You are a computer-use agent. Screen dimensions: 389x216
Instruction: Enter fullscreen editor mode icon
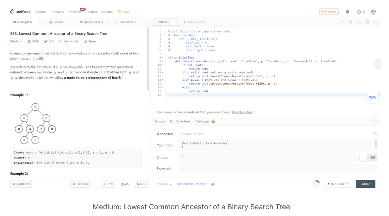click(x=375, y=22)
